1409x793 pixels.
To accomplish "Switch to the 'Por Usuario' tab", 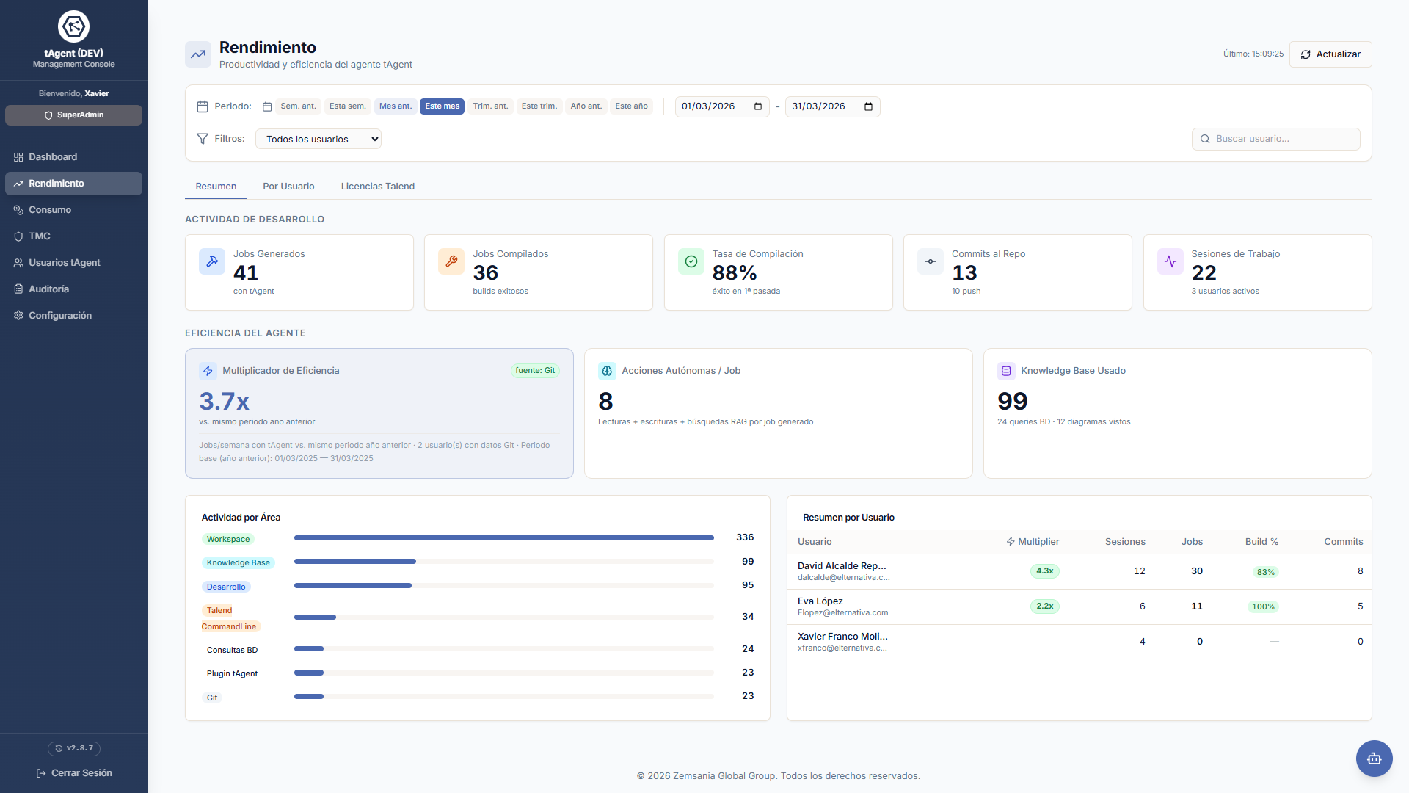I will [x=288, y=187].
